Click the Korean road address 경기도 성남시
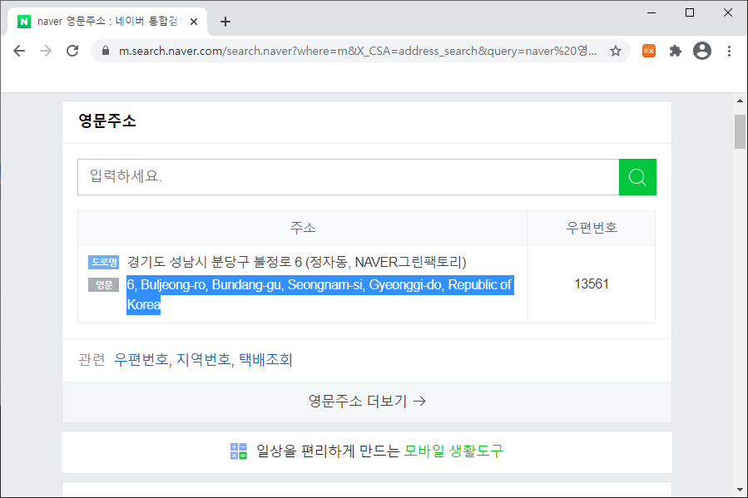This screenshot has height=498, width=748. click(x=297, y=262)
